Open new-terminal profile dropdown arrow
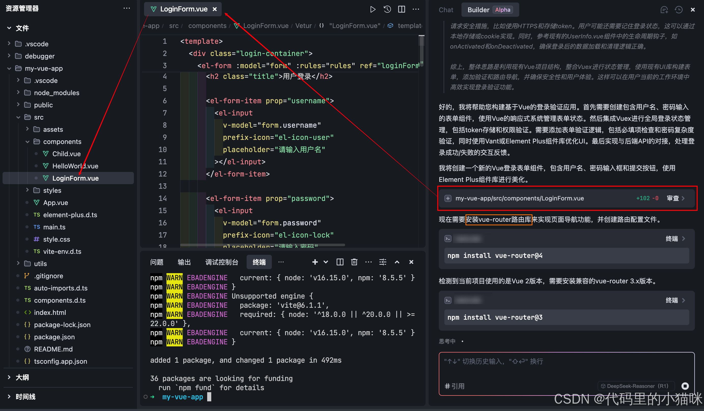The image size is (704, 411). [x=326, y=262]
